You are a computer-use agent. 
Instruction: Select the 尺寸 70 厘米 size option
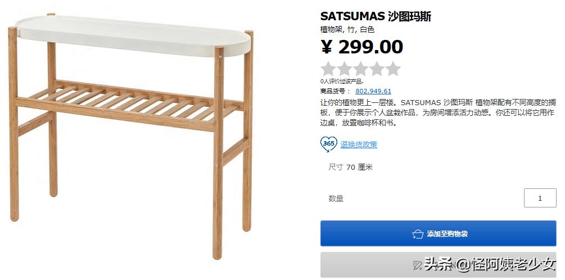pyautogui.click(x=350, y=167)
